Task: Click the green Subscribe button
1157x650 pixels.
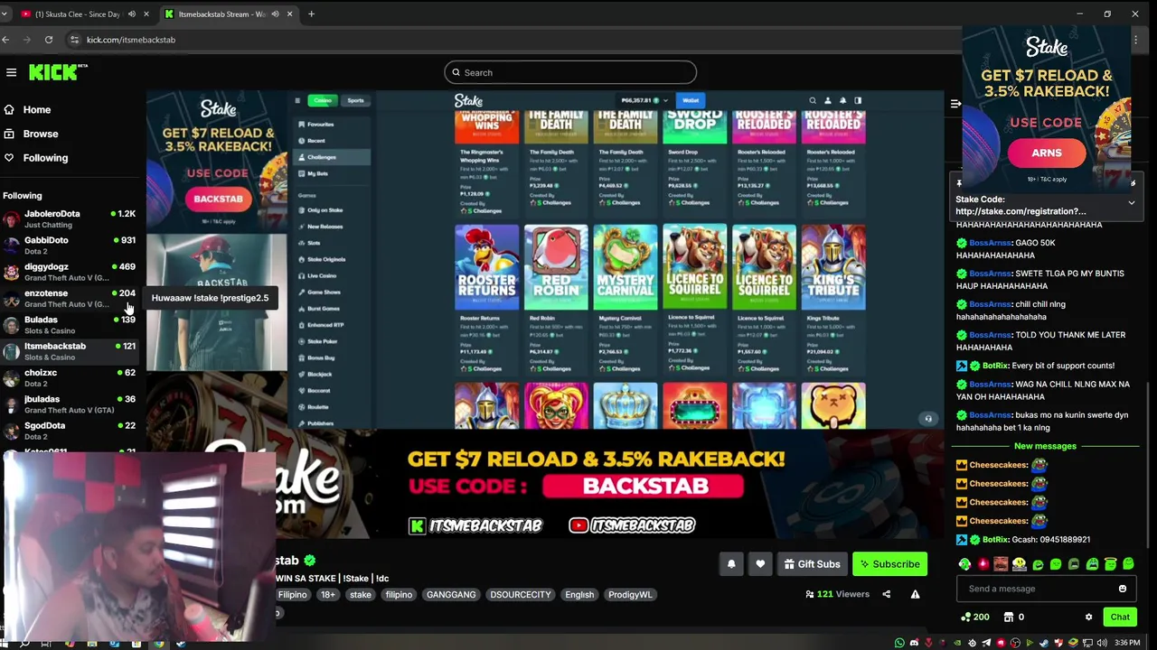Action: (889, 564)
